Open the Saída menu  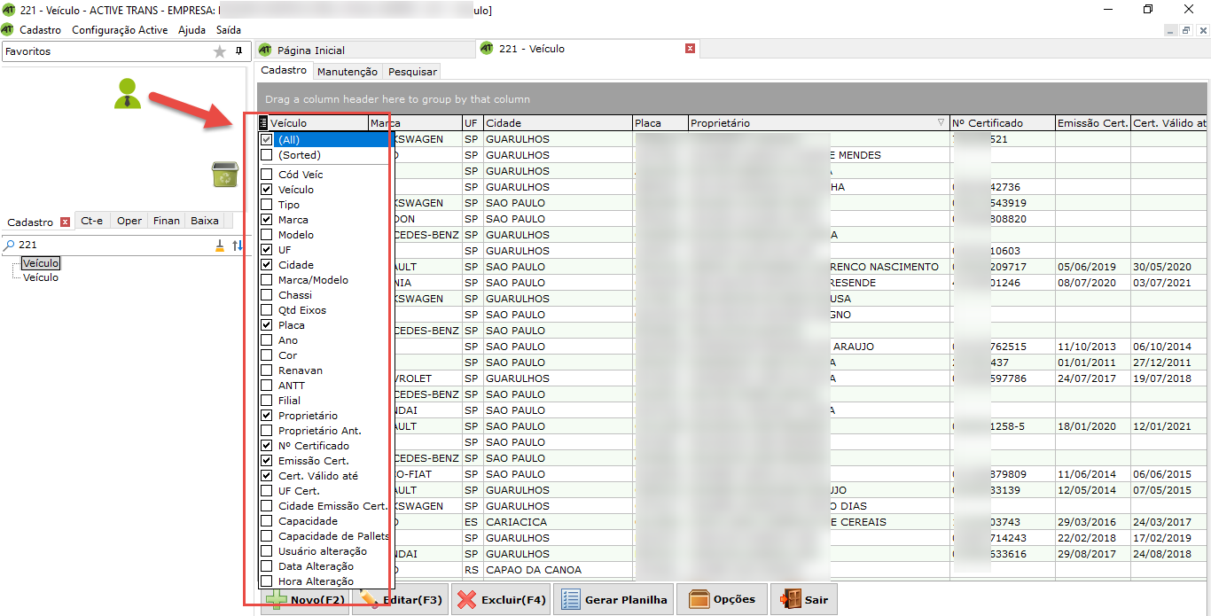coord(229,30)
